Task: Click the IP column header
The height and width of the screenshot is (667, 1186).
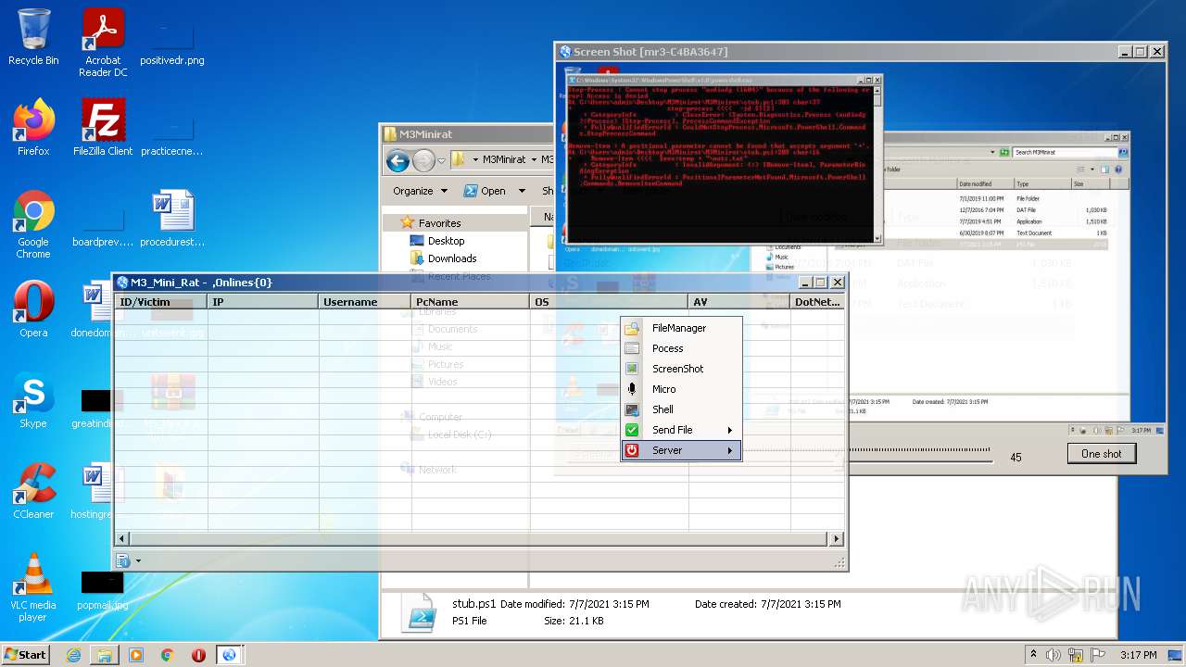Action: [263, 302]
